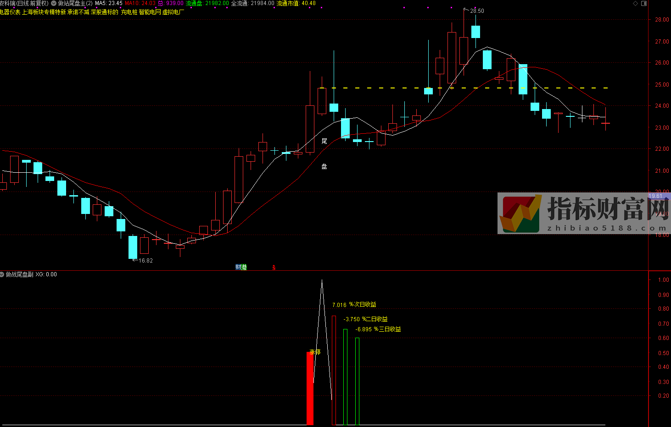Click the blue 财 marker icon

pyautogui.click(x=238, y=267)
